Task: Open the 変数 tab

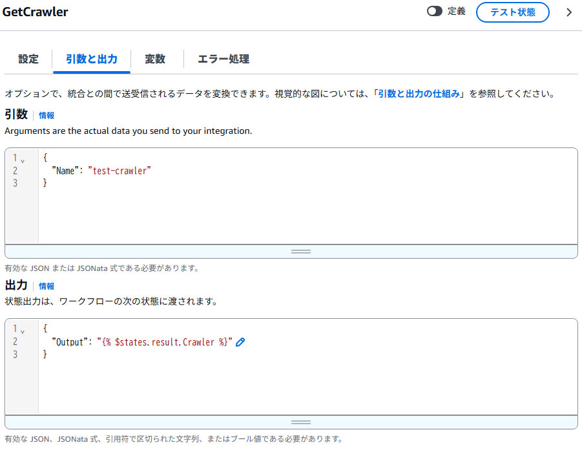Action: coord(155,59)
